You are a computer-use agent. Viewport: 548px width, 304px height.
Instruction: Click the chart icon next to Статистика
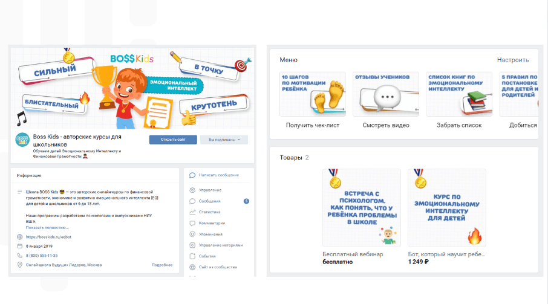coord(192,212)
